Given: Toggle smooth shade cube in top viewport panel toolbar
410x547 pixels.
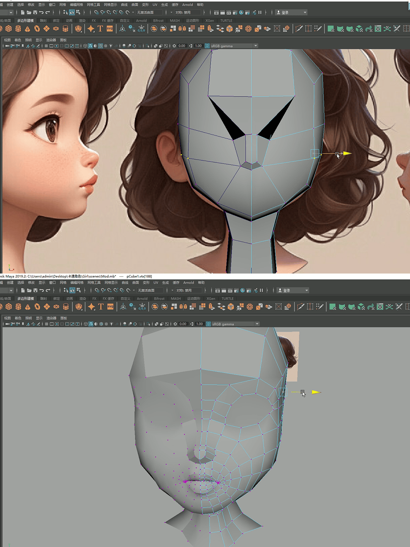Looking at the screenshot, I should (90, 46).
